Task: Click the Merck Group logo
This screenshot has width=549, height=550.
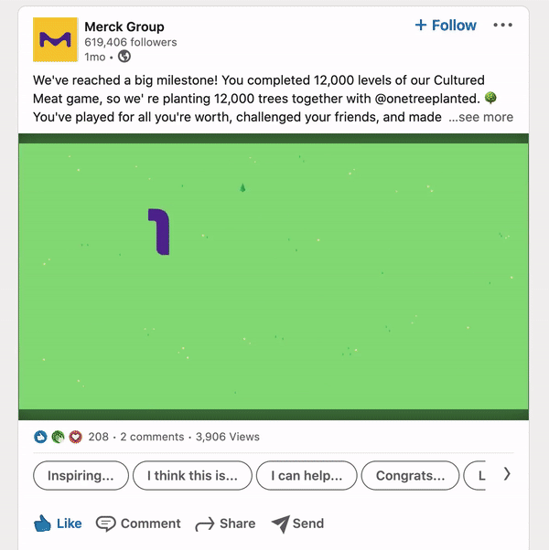Action: (x=55, y=40)
